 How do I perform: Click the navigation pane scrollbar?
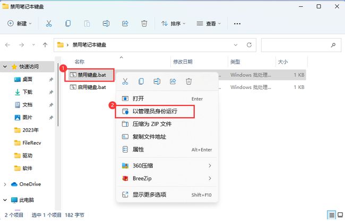point(58,94)
